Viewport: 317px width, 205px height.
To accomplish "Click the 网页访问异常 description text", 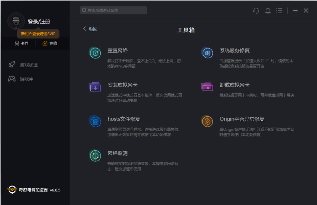I will [144, 132].
